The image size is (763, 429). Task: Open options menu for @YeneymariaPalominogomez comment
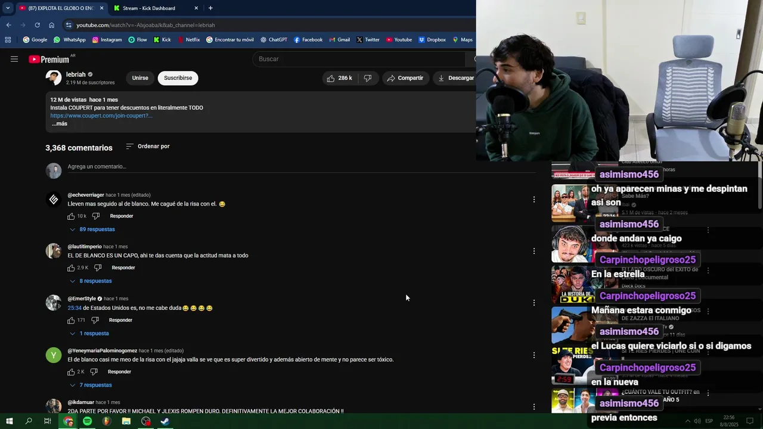coord(534,355)
